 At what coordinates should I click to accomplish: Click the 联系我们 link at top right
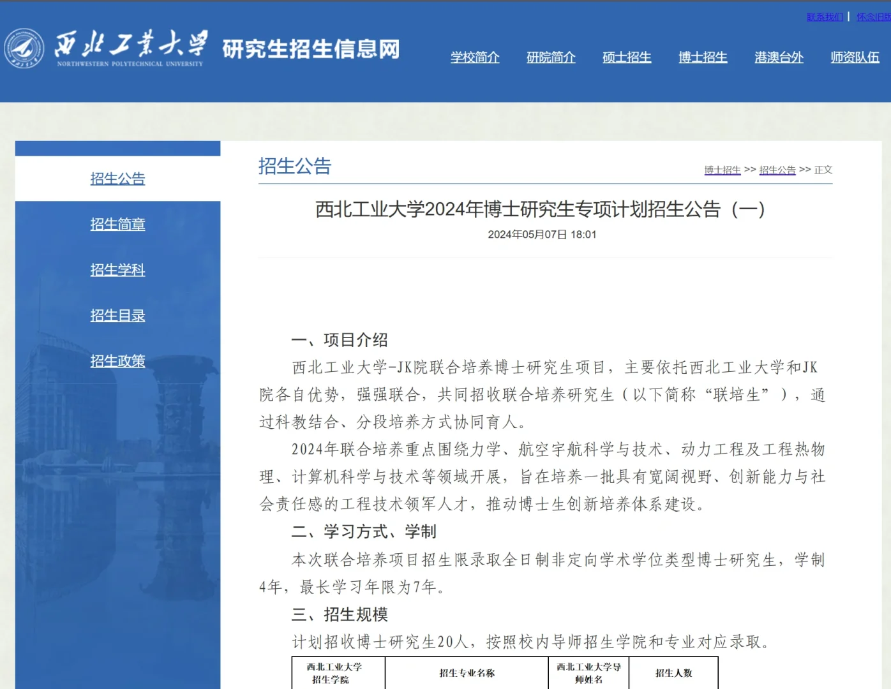(x=825, y=17)
